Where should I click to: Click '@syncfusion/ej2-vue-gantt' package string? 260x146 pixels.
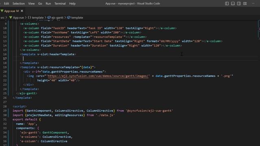(x=149, y=111)
